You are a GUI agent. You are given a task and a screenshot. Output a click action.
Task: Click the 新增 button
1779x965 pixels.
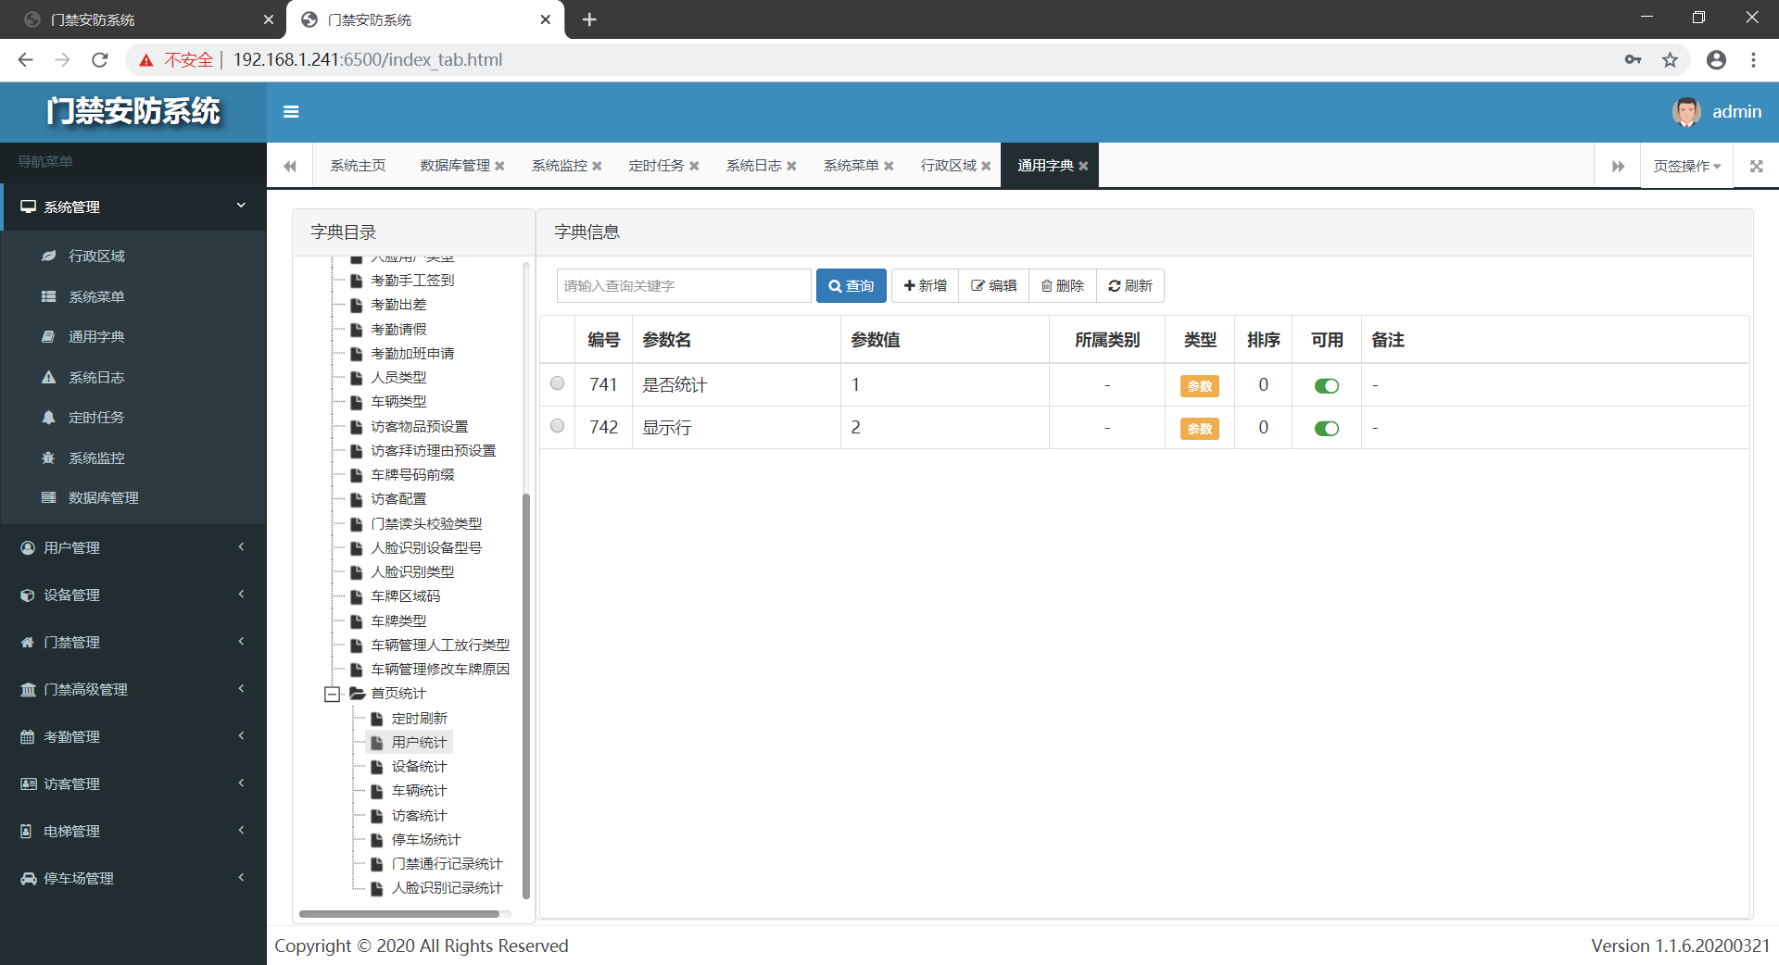pos(925,286)
